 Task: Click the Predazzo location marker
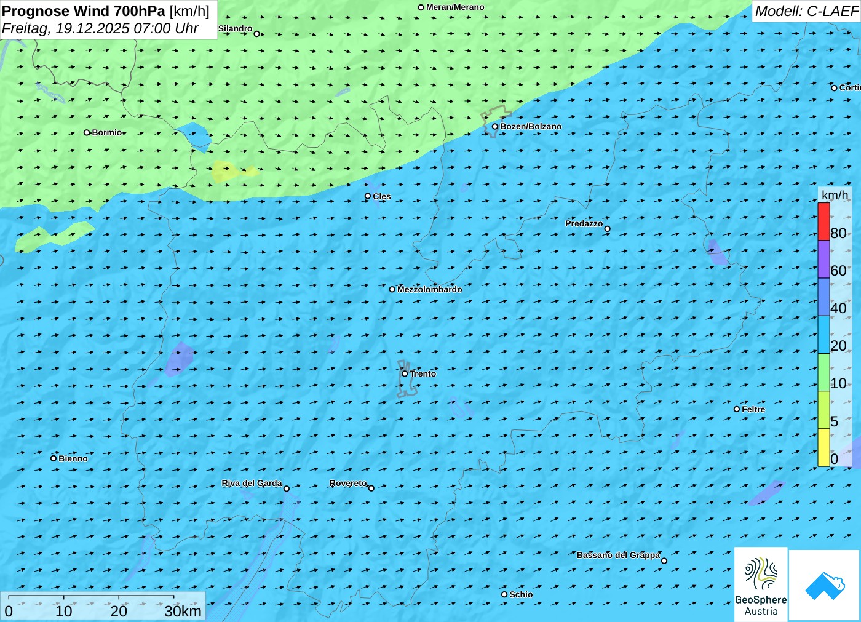point(608,229)
